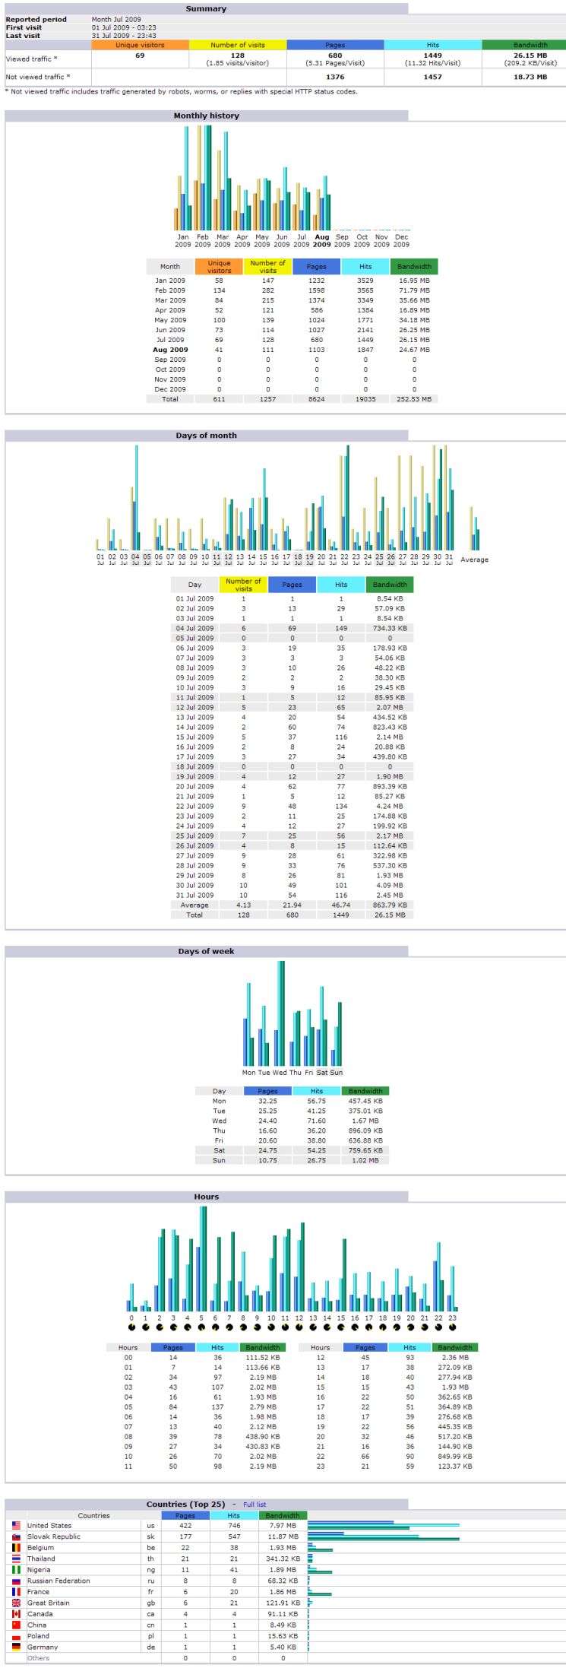
Task: Click the Pages column header in Countries table
Action: pyautogui.click(x=185, y=1515)
